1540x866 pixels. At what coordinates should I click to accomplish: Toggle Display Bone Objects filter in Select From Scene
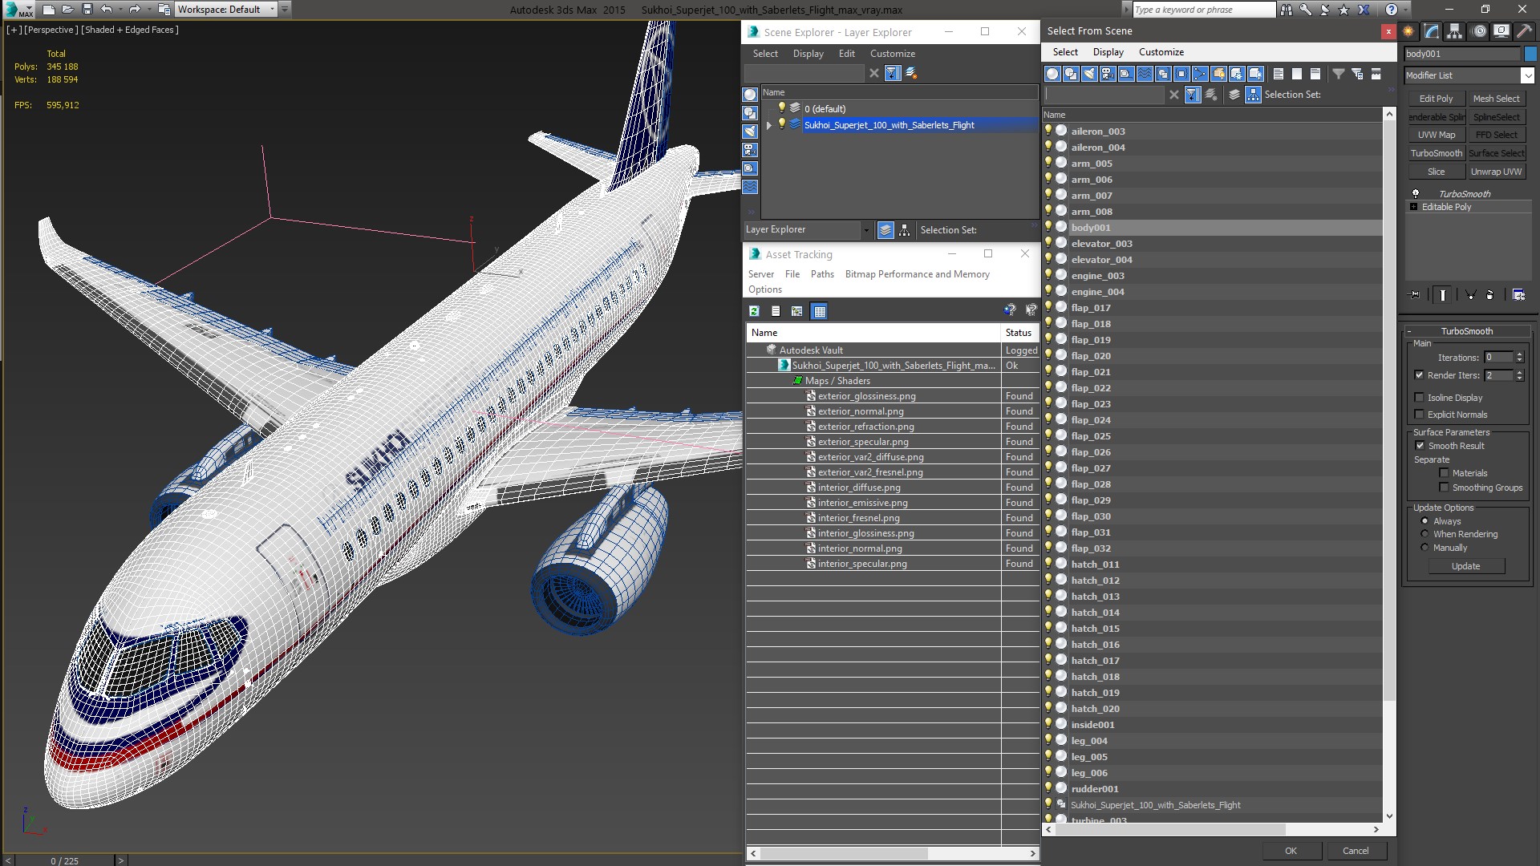click(1200, 74)
